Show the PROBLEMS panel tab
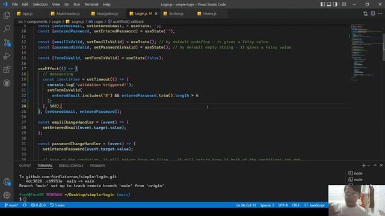The image size is (385, 216). [x=97, y=166]
